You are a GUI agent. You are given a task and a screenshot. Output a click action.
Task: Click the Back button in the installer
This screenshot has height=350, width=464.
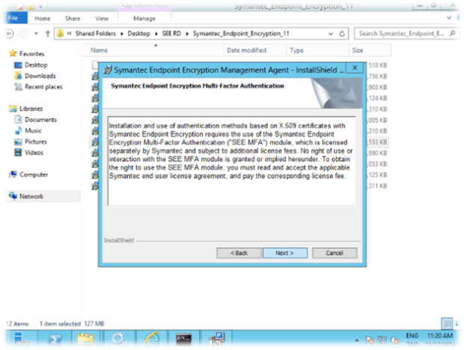tap(239, 253)
